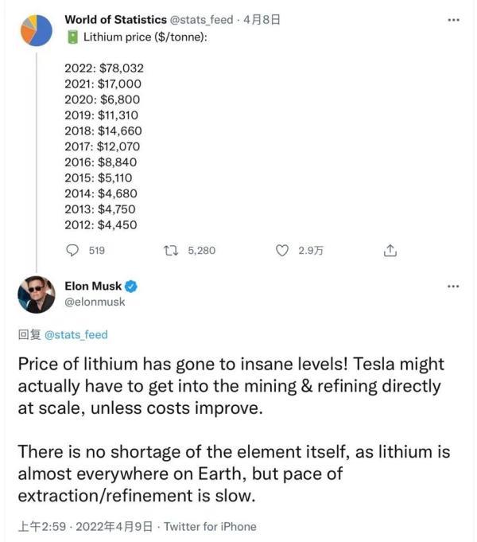Click the battery emoji before Lithium price

(x=72, y=36)
